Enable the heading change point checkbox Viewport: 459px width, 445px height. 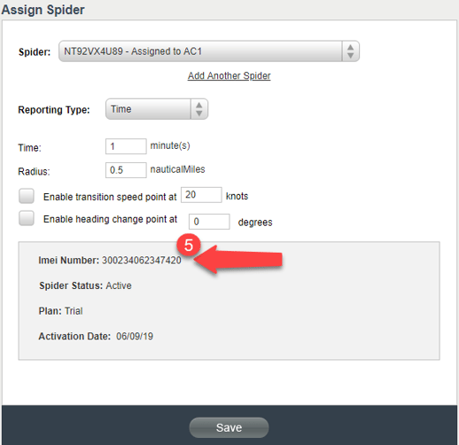pos(27,218)
